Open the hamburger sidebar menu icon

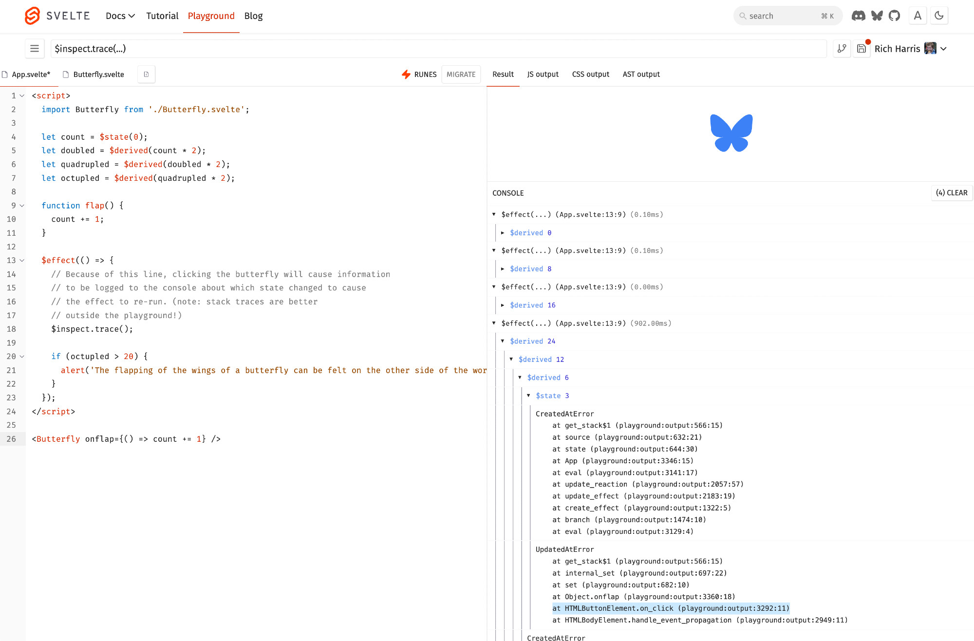pos(35,49)
